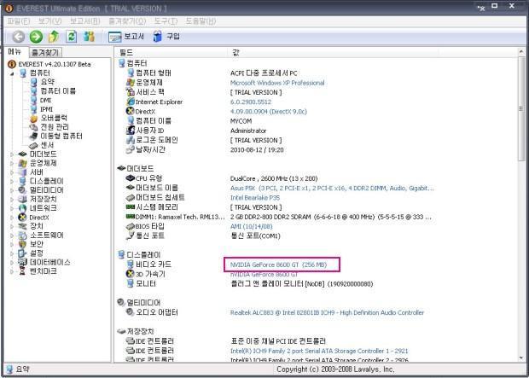
Task: Expand the 디스플레이 tree node
Action: (13, 181)
